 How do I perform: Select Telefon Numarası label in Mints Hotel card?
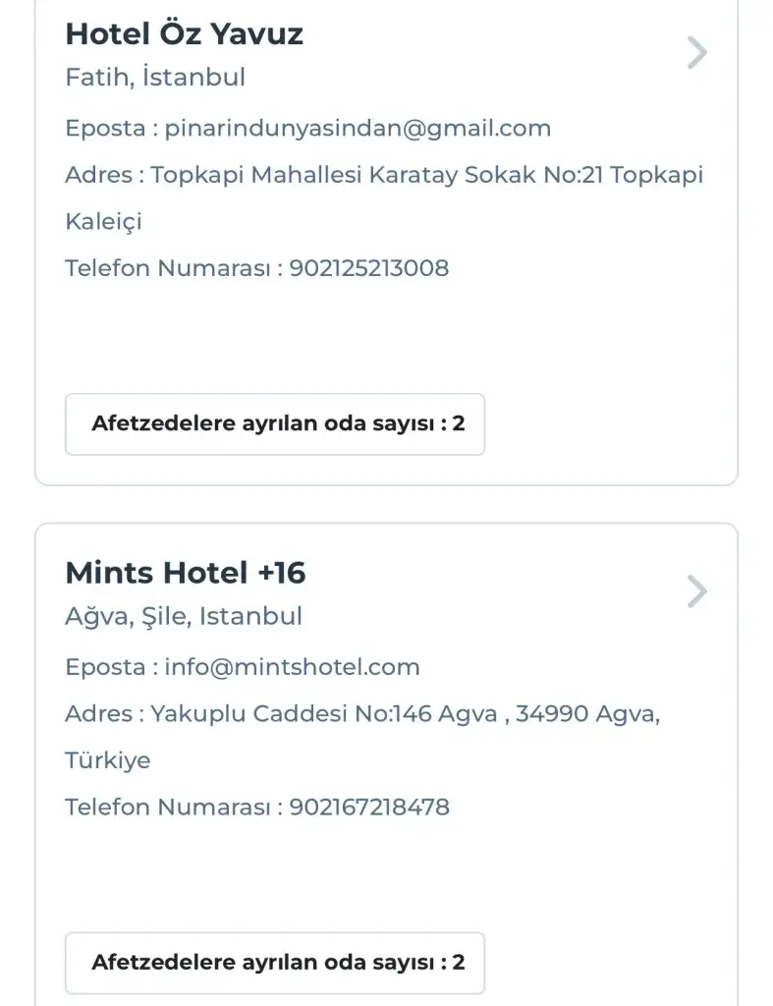(167, 808)
